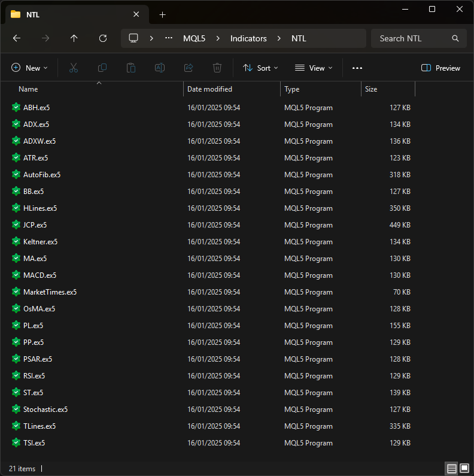Refresh the NTL folder view
474x476 pixels.
click(103, 38)
